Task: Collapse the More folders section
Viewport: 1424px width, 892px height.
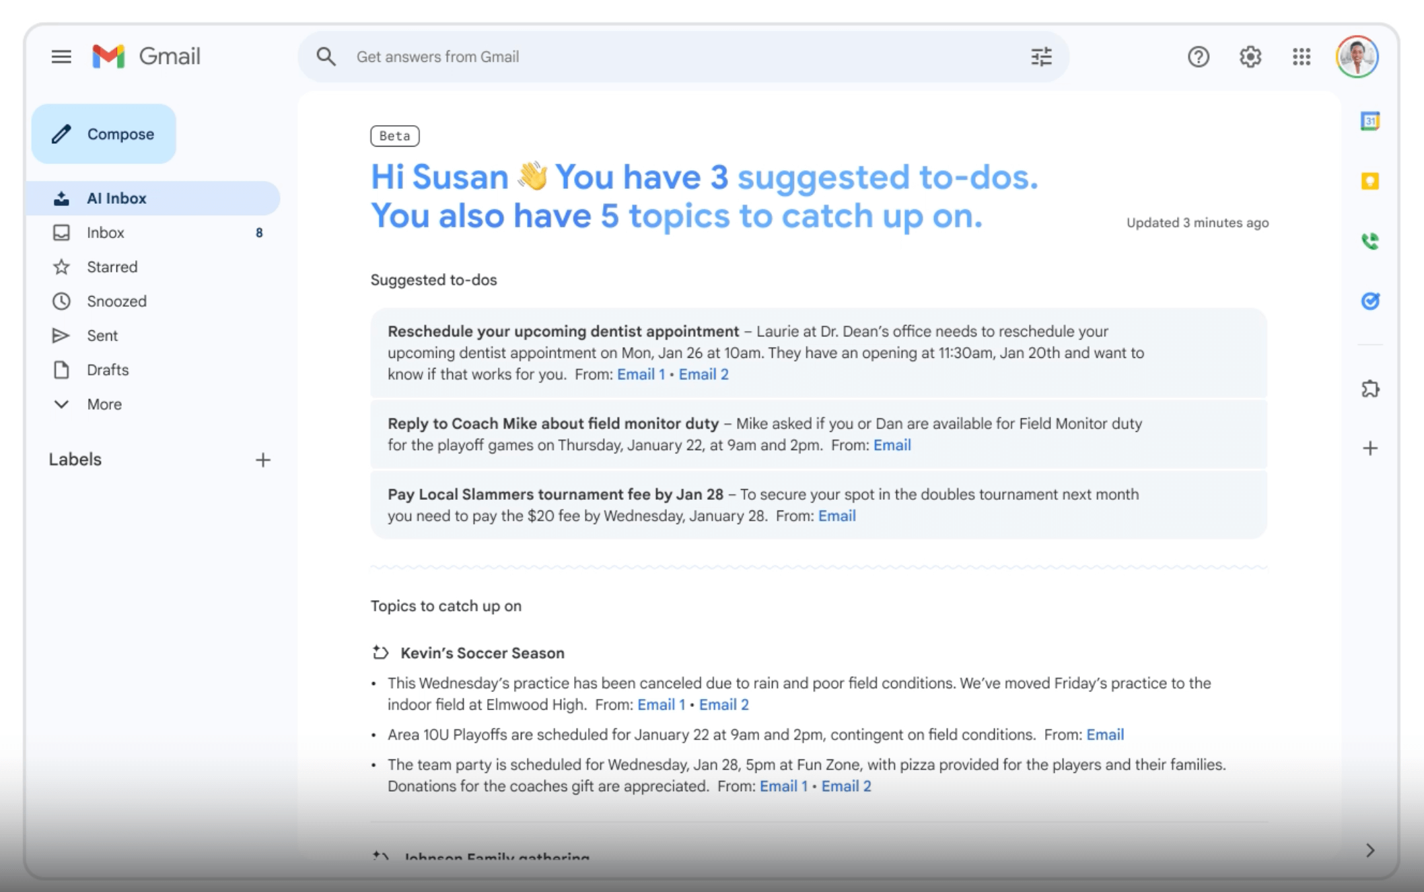Action: [61, 404]
